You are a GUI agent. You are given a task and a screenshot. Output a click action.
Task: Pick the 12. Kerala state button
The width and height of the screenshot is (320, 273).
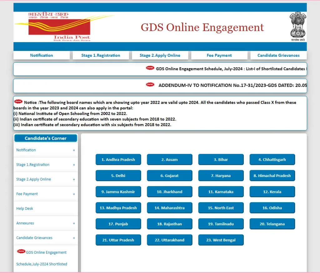point(272,192)
